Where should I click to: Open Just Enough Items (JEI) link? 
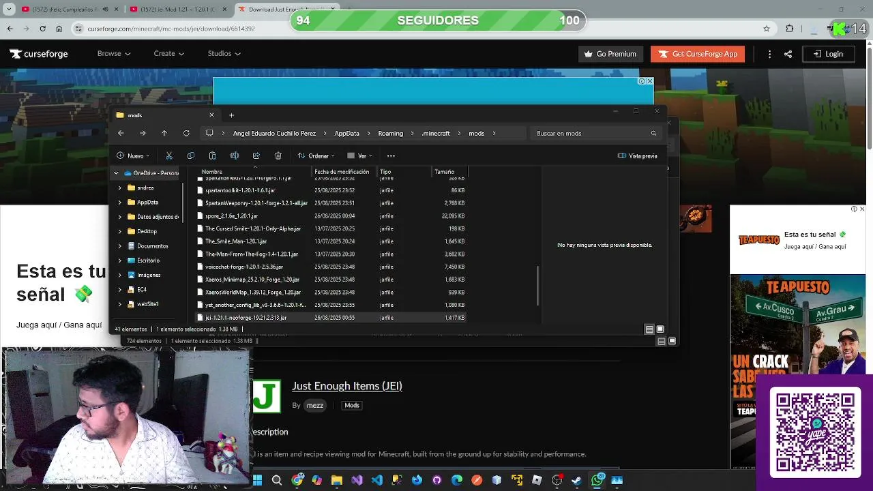pyautogui.click(x=346, y=386)
